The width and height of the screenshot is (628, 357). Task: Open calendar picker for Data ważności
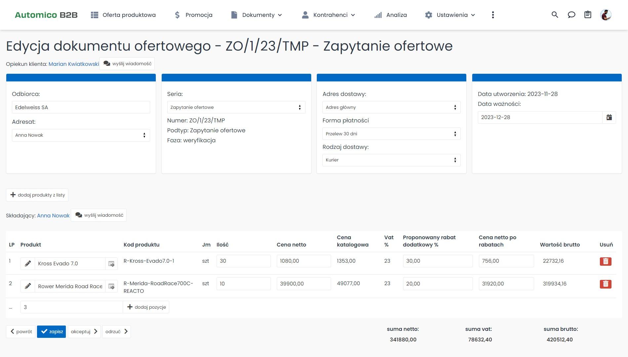tap(609, 117)
